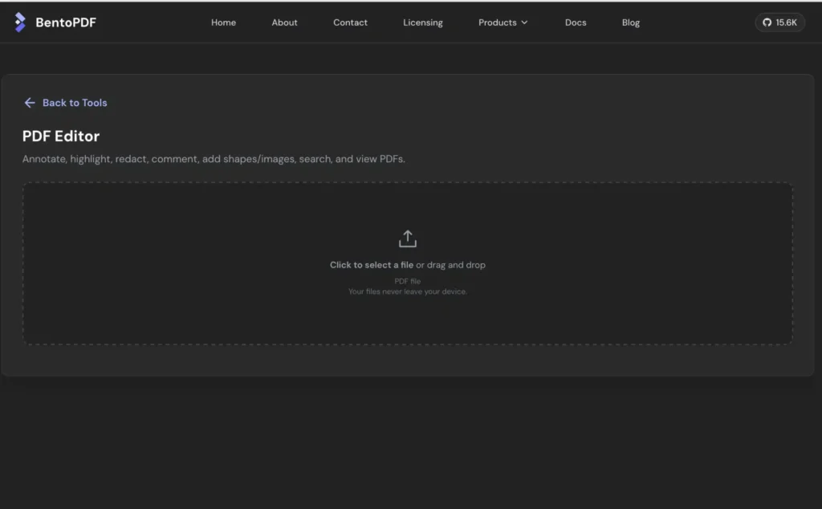Screen dimensions: 822x509
Task: Visit the Docs page
Action: click(575, 22)
